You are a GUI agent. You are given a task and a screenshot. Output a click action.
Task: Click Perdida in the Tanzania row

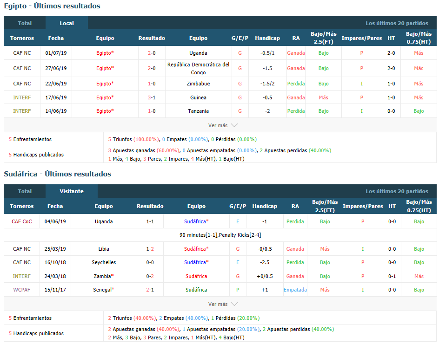click(296, 111)
